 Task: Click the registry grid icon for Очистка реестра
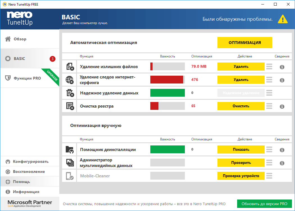click(x=70, y=106)
